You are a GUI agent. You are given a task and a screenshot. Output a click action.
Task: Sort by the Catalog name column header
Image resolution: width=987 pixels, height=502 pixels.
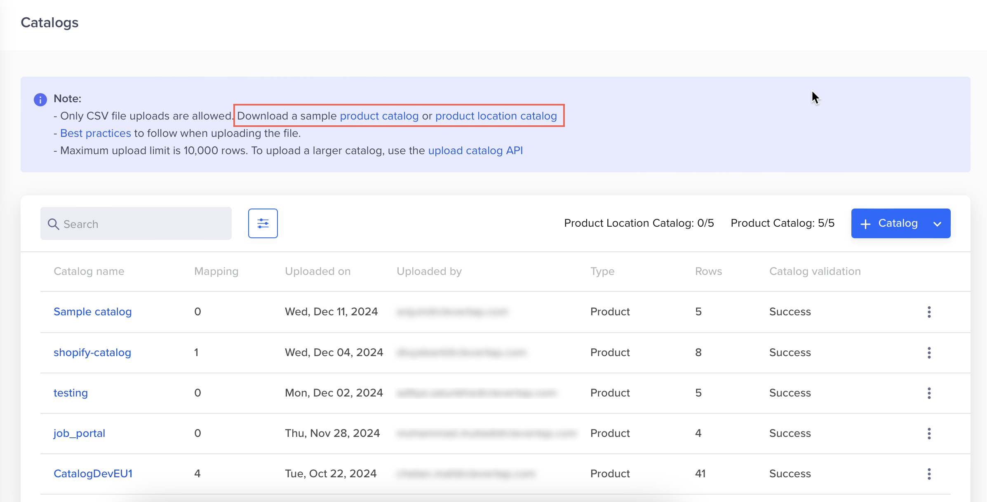coord(89,271)
